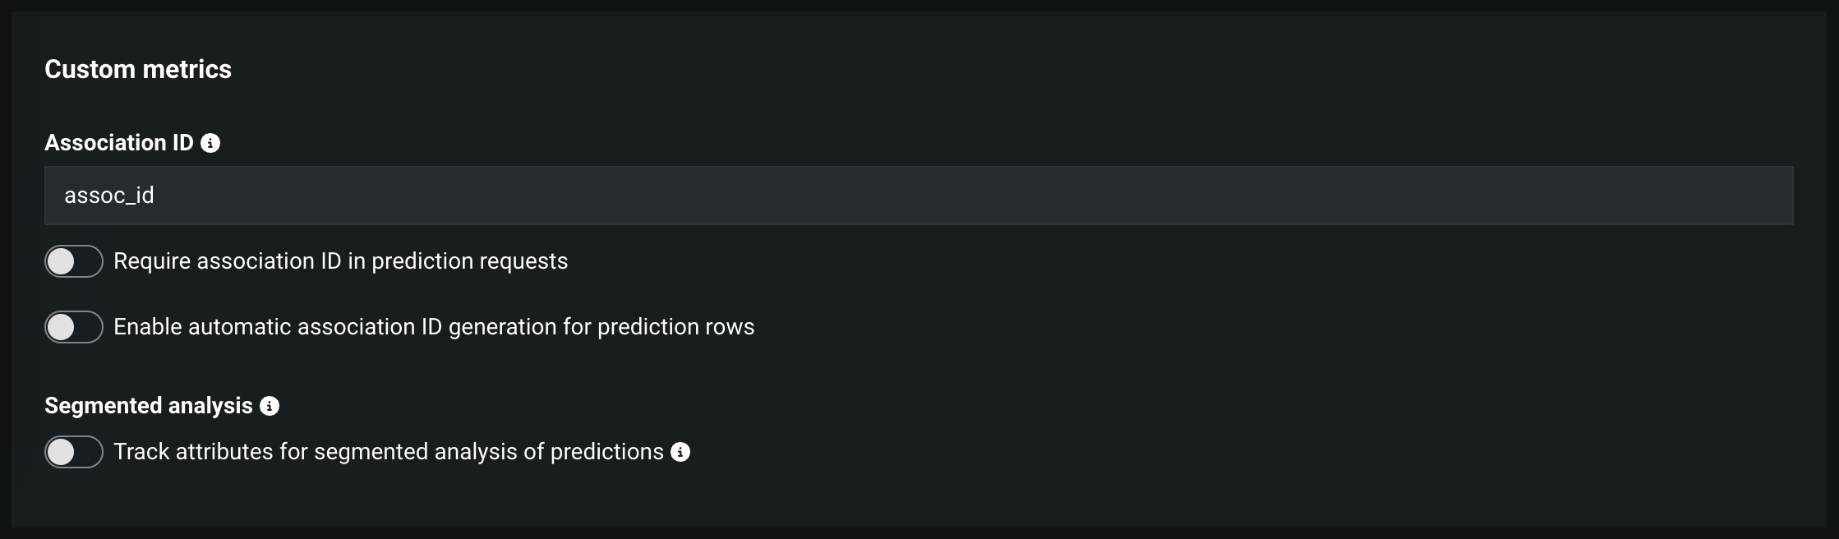Focus the Association ID input field
This screenshot has width=1839, height=539.
[x=919, y=196]
